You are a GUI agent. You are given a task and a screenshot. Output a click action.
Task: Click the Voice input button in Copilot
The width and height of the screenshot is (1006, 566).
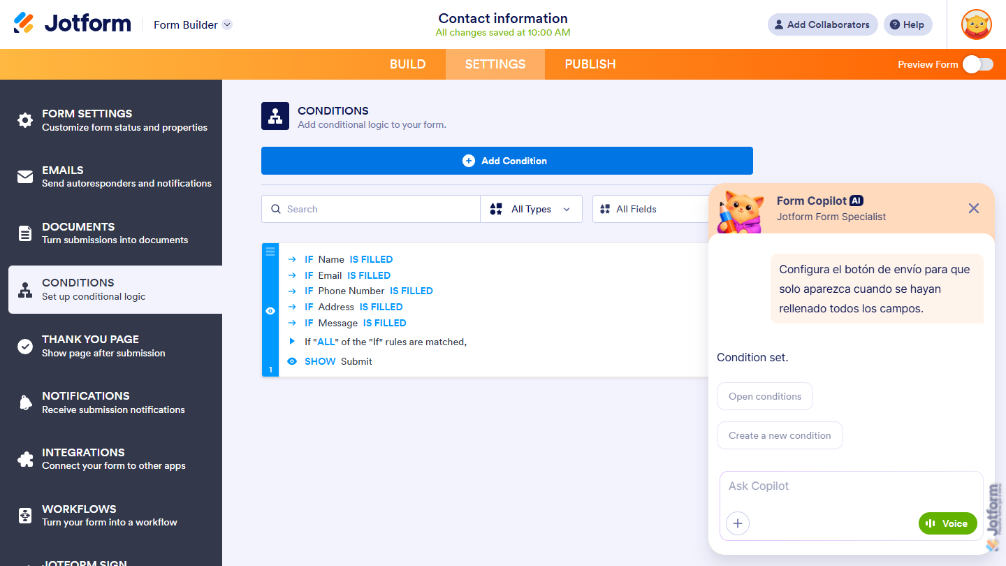click(x=947, y=523)
